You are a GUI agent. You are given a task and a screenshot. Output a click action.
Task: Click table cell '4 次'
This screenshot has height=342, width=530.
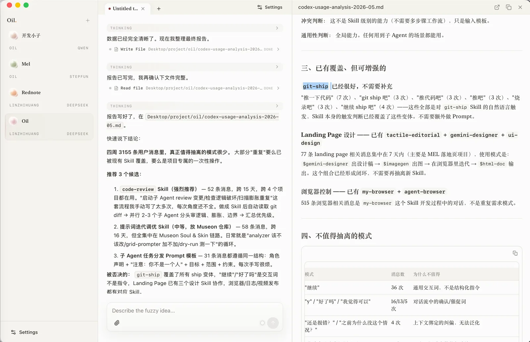click(396, 323)
